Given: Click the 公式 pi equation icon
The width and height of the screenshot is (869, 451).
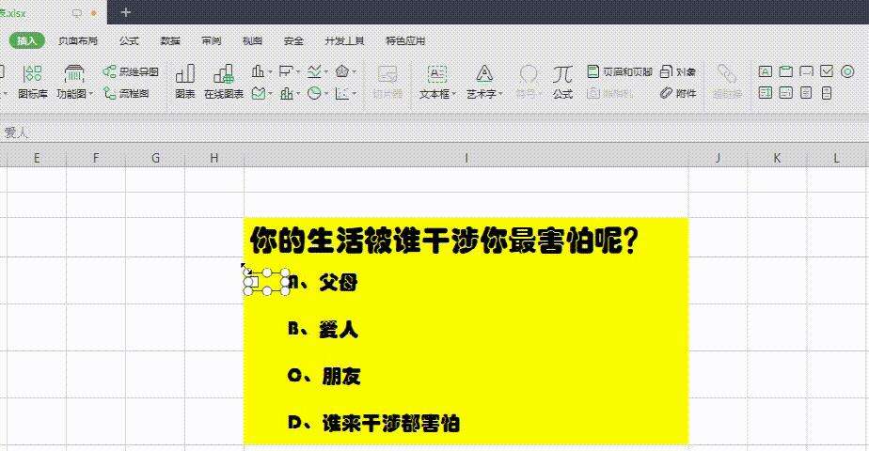Looking at the screenshot, I should (562, 82).
